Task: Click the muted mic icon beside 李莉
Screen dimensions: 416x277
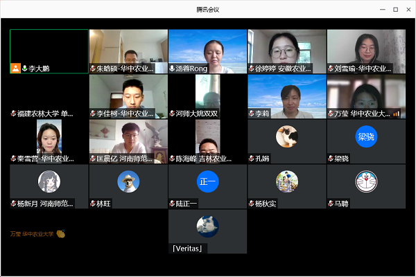Action: tap(252, 114)
